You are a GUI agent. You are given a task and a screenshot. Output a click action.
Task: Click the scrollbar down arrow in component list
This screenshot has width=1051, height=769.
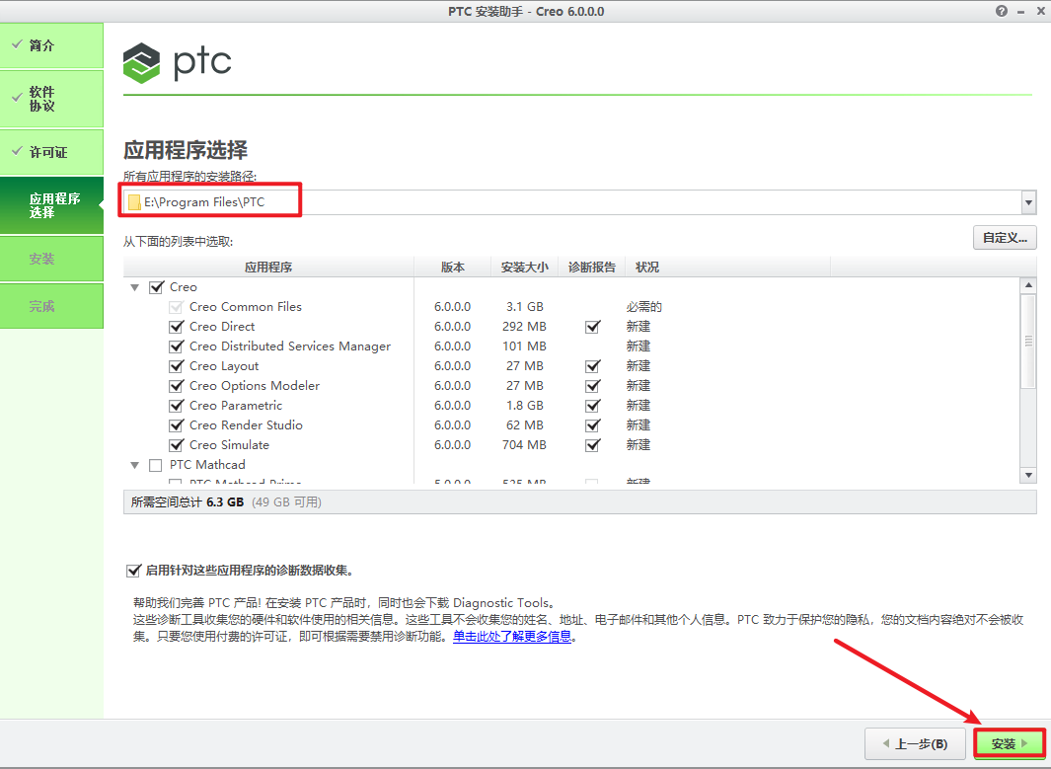tap(1029, 475)
